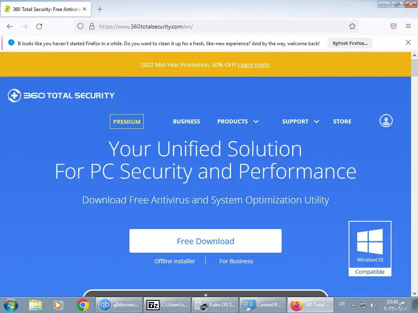418x313 pixels.
Task: Expand the PRODUCTS dropdown menu
Action: point(238,121)
